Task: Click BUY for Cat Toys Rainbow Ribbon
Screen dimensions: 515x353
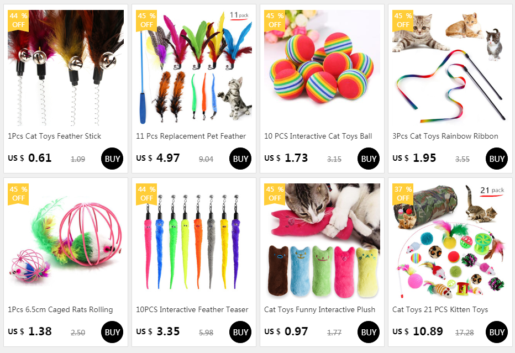Action: pos(496,159)
